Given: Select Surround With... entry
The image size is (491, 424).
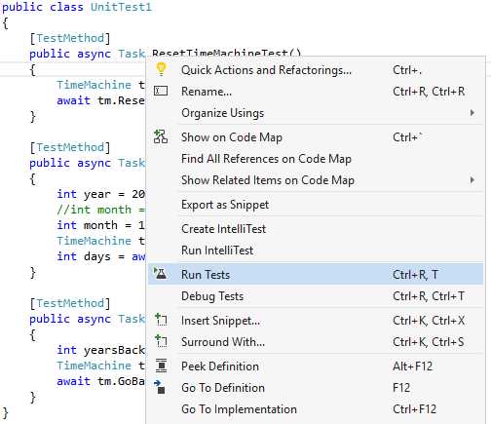Looking at the screenshot, I should 316,342.
